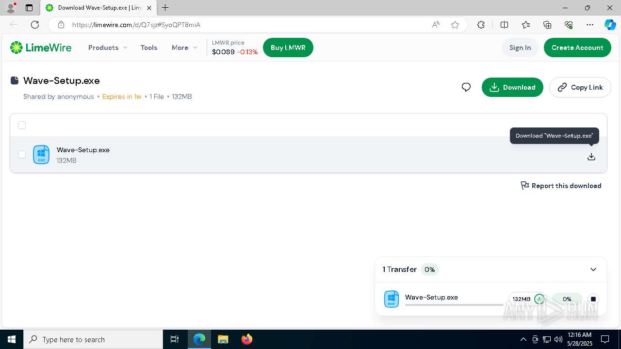Click the row download icon for Wave-Setup.exe
The height and width of the screenshot is (349, 621).
tap(591, 157)
